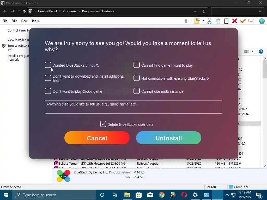Check 'Cannot use multi-instance' box

click(x=136, y=91)
